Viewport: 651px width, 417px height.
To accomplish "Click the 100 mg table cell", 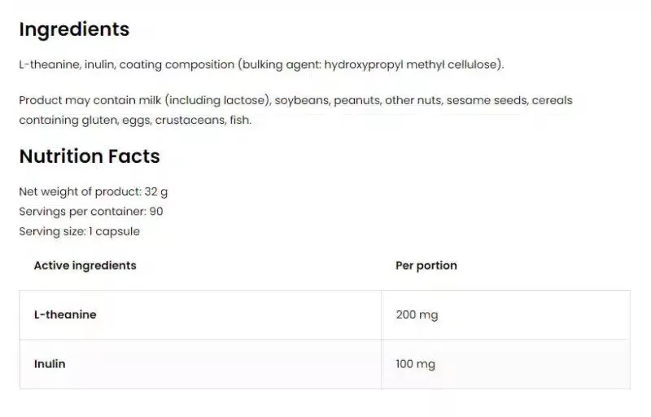I will (x=415, y=364).
